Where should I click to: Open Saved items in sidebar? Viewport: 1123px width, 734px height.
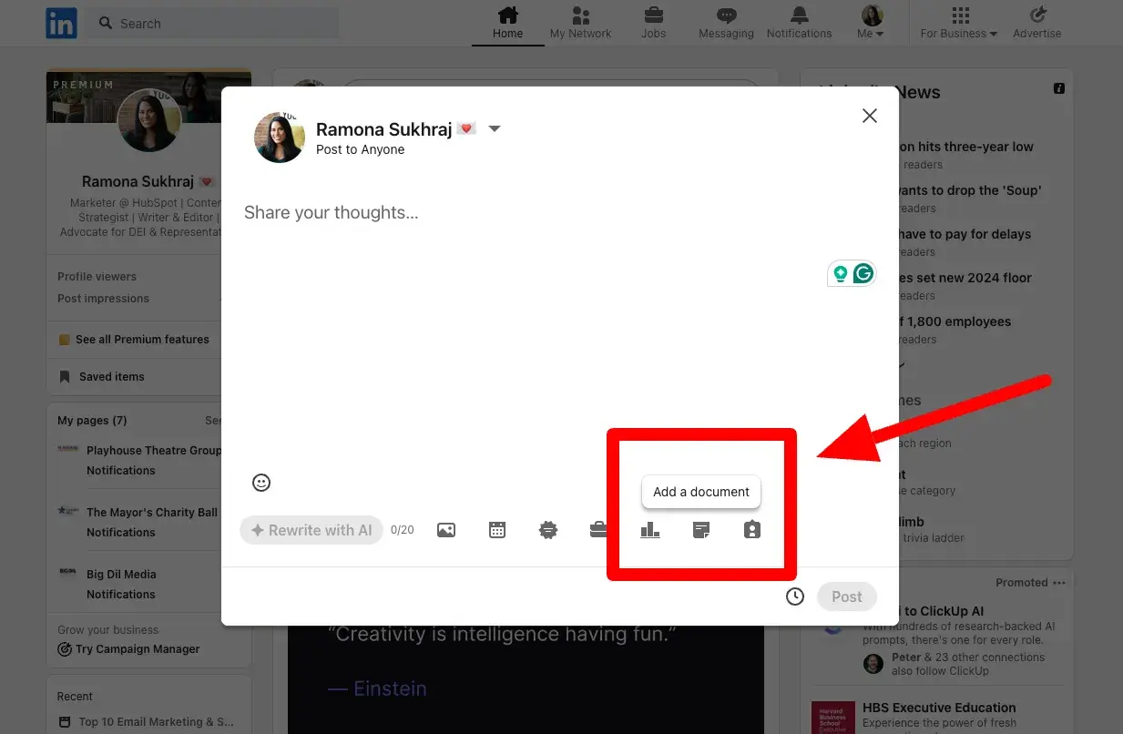(x=102, y=376)
